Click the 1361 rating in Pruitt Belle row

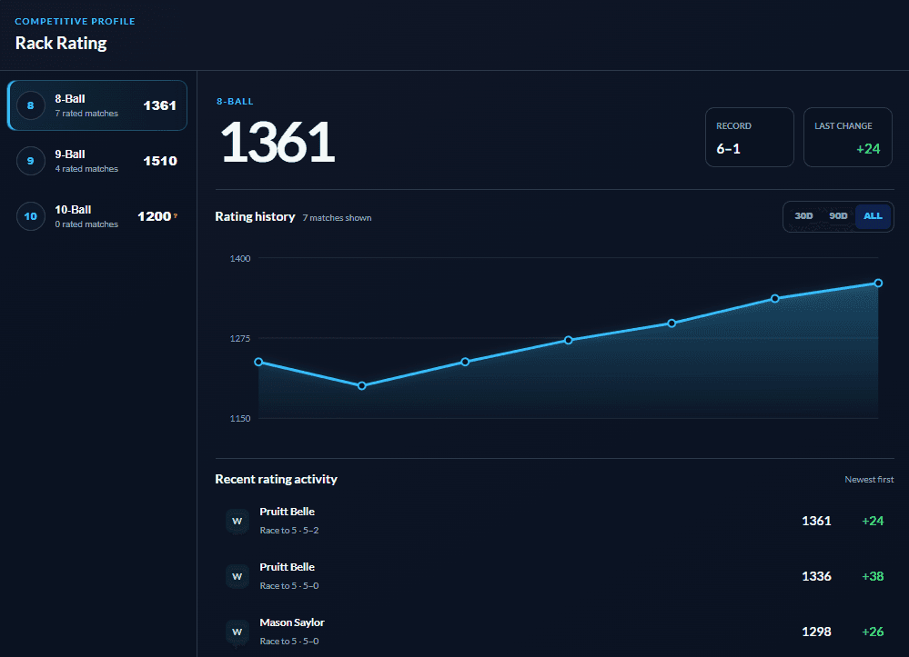816,521
